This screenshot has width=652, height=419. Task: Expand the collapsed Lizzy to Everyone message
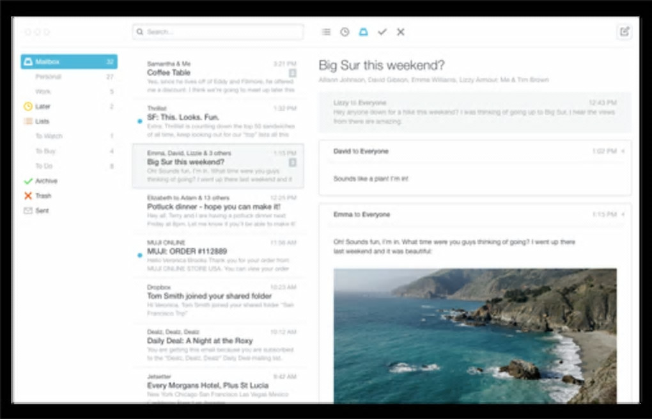tap(475, 113)
